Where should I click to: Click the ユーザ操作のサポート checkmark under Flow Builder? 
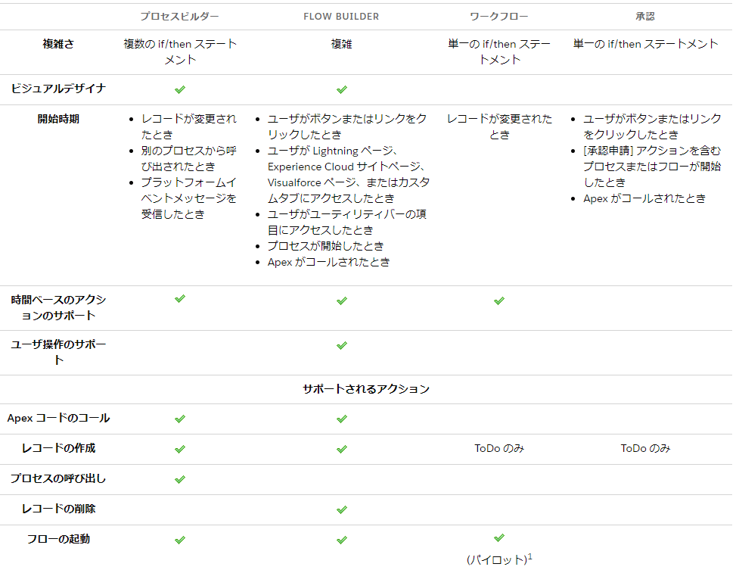click(x=342, y=345)
